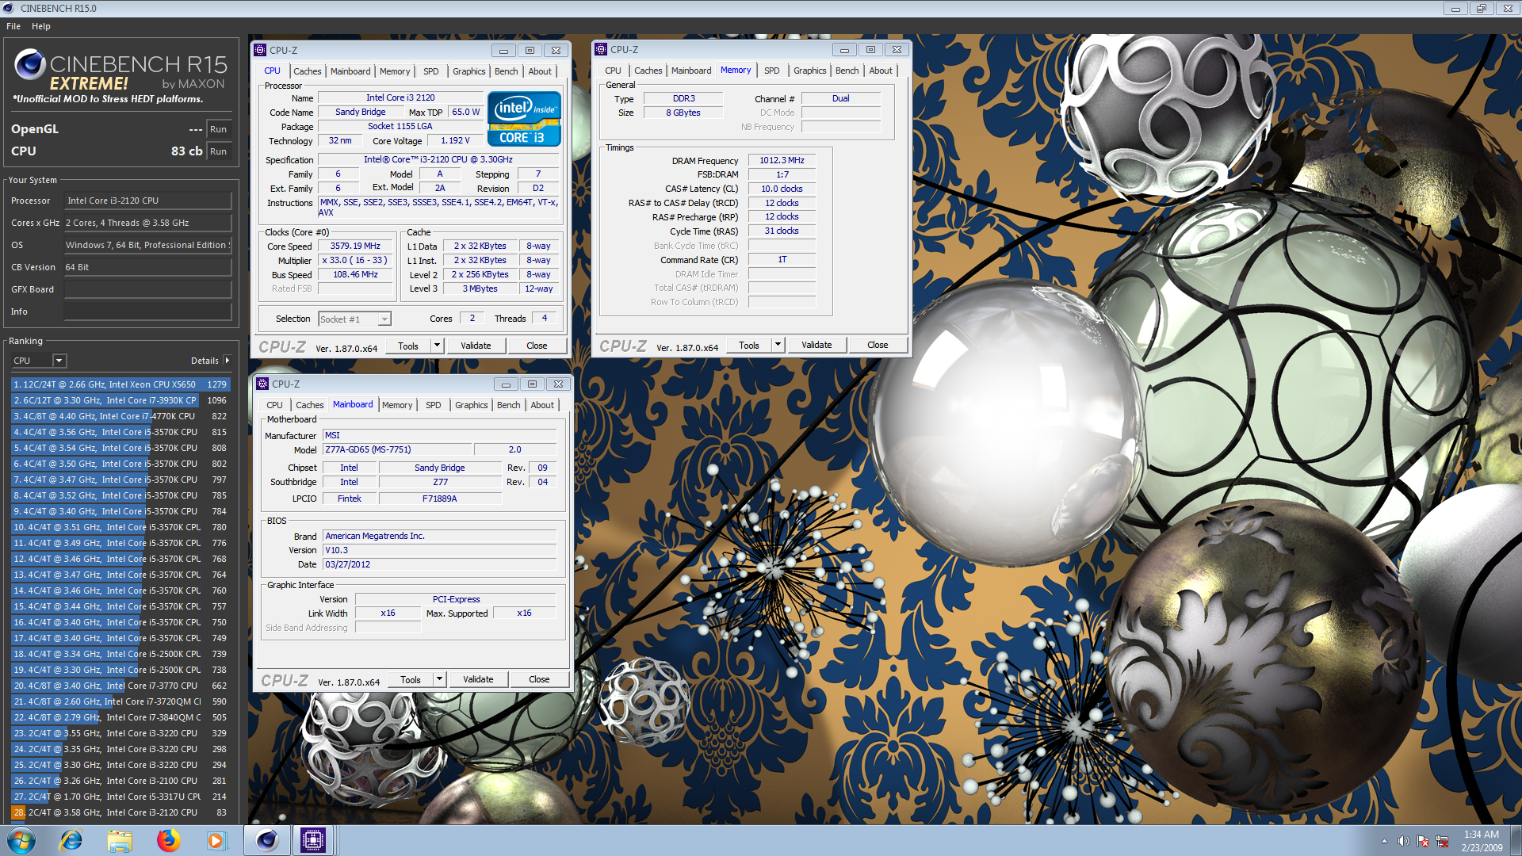Select ranking row Core i7-4770K
The height and width of the screenshot is (856, 1522).
120,416
